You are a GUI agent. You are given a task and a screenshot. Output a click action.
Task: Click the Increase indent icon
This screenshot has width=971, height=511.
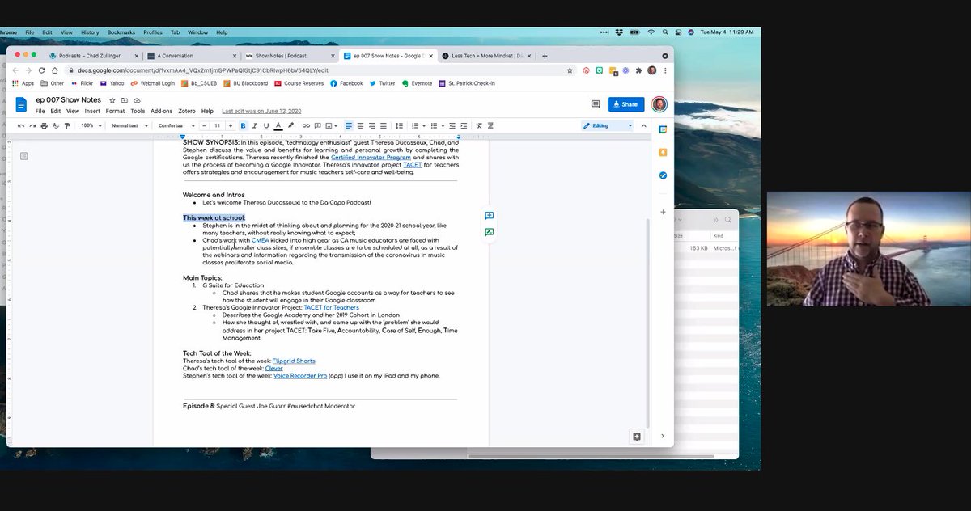pos(463,126)
